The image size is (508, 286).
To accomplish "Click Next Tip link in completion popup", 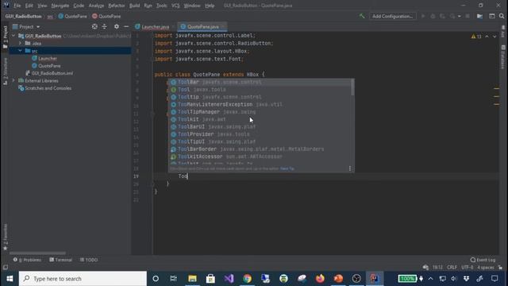I will pos(287,168).
